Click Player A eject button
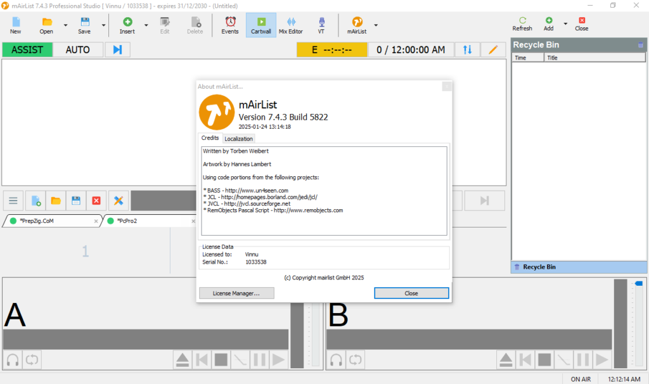The image size is (649, 384). (183, 359)
